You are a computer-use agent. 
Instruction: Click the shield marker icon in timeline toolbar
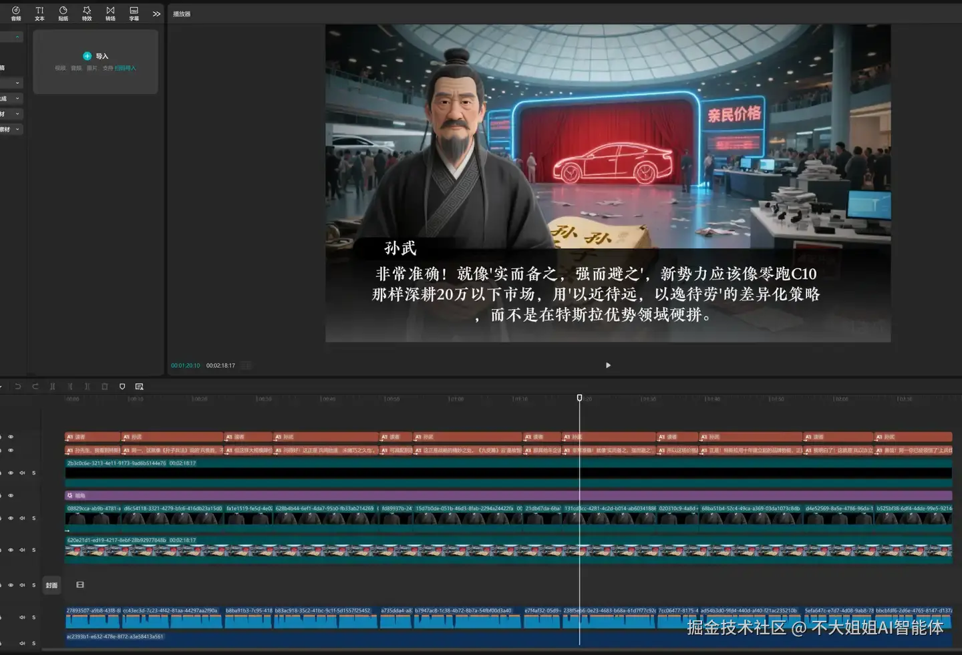coord(122,387)
